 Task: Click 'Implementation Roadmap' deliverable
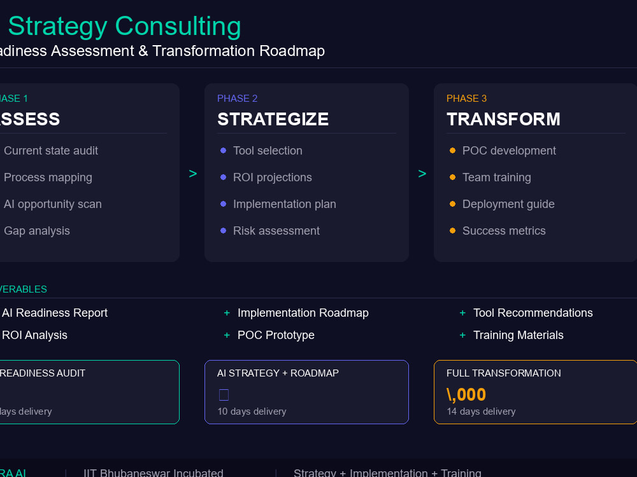(x=303, y=313)
